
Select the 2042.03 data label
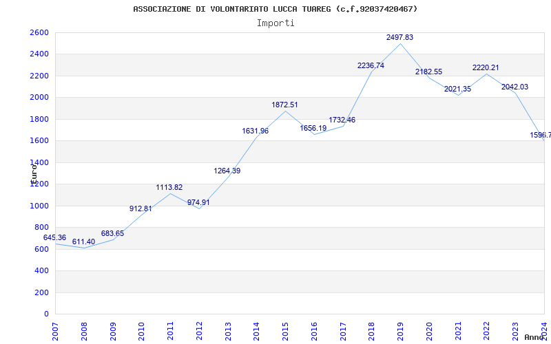pos(514,87)
